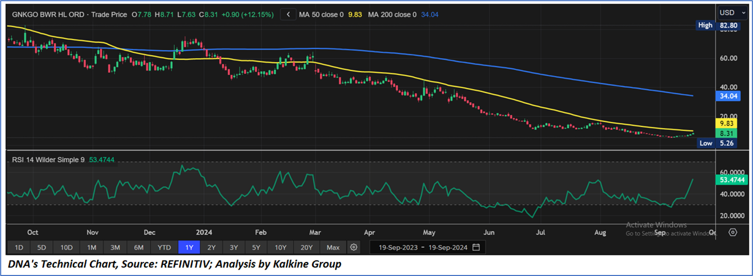This screenshot has height=276, width=753.
Task: Choose the 10D range button
Action: point(66,247)
